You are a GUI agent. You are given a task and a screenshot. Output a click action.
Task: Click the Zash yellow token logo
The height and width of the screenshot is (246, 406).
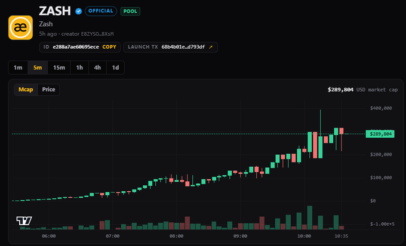pos(20,27)
